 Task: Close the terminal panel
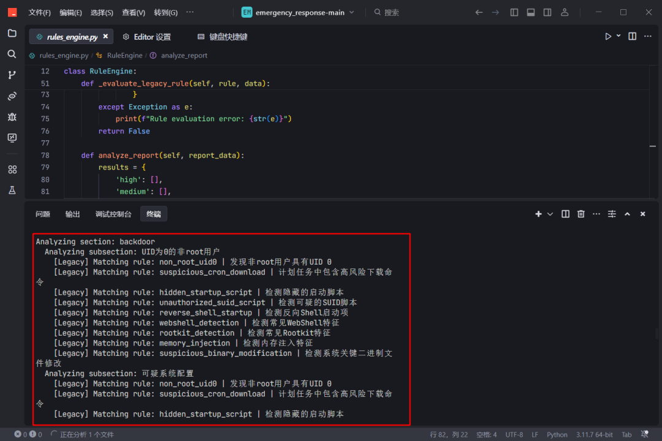[642, 214]
